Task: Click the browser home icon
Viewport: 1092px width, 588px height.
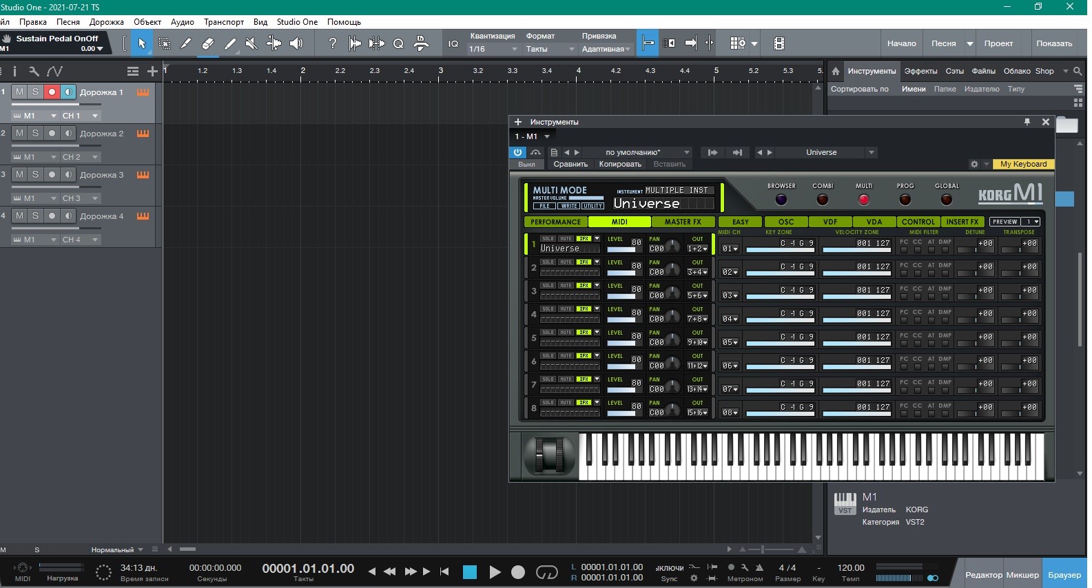Action: [836, 71]
